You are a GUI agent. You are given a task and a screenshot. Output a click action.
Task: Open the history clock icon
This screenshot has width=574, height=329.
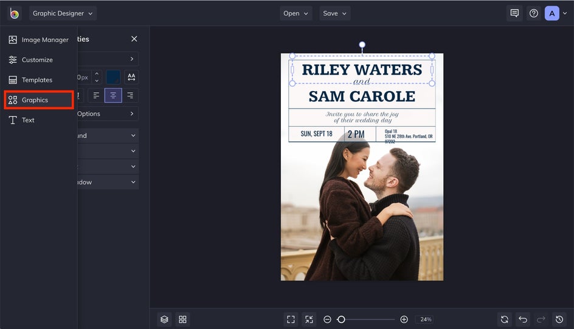tap(559, 319)
